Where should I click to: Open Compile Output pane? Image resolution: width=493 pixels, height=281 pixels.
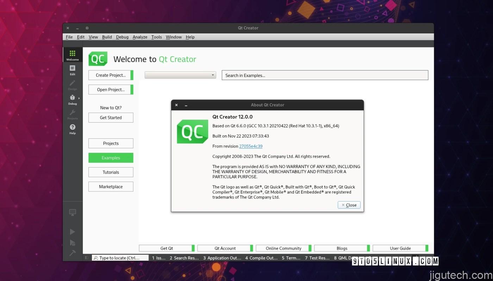tap(262, 258)
